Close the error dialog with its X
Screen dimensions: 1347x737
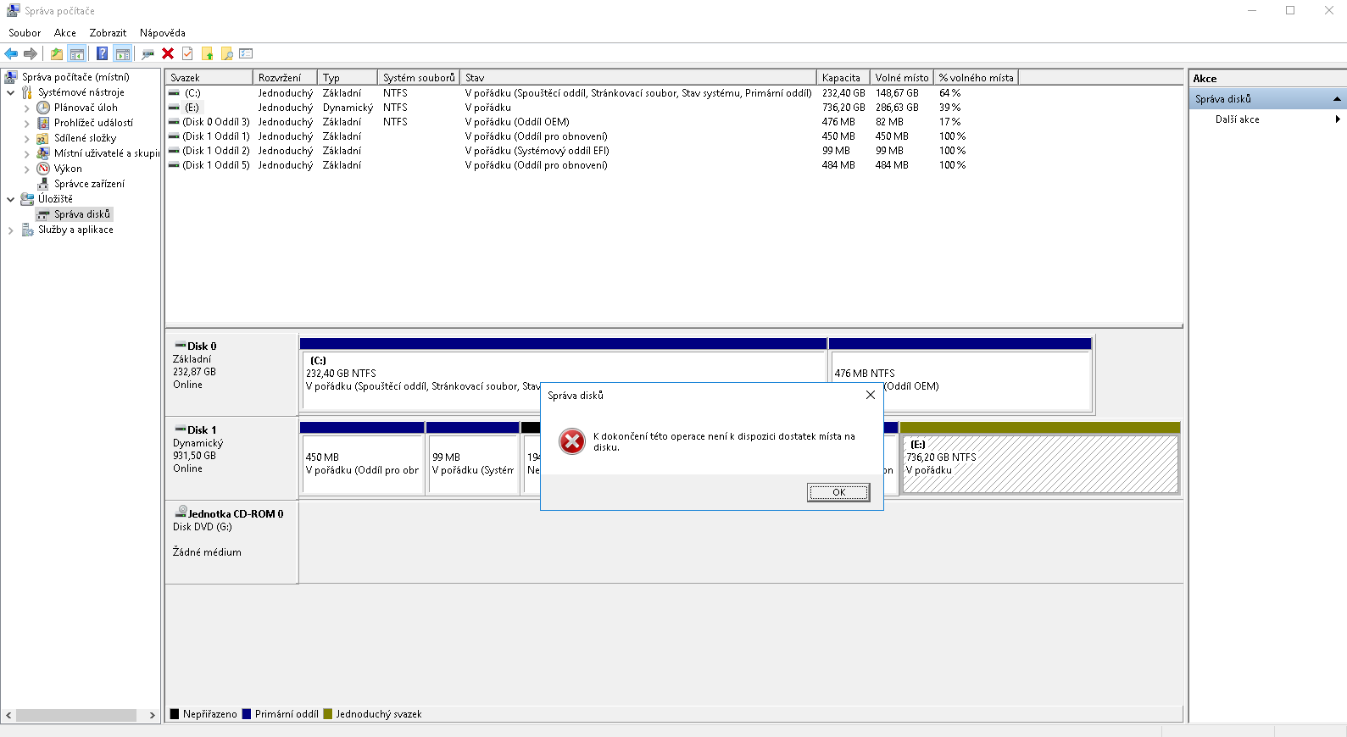pyautogui.click(x=870, y=395)
